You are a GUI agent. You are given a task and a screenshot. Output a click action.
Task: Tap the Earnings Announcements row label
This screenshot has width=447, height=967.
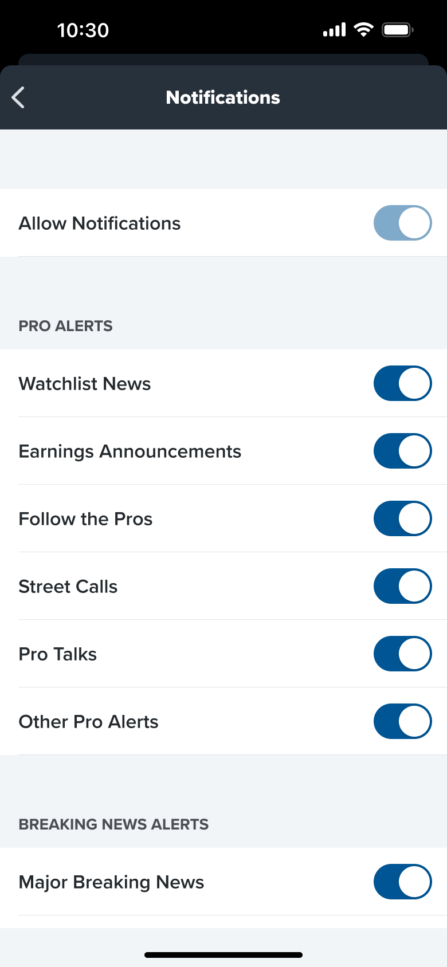coord(130,451)
